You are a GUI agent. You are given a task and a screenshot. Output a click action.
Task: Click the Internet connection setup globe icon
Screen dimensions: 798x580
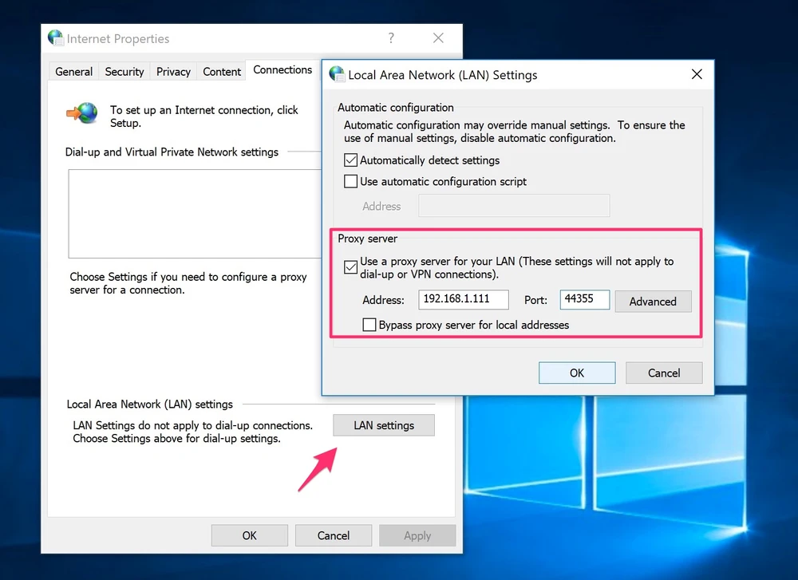pyautogui.click(x=82, y=114)
